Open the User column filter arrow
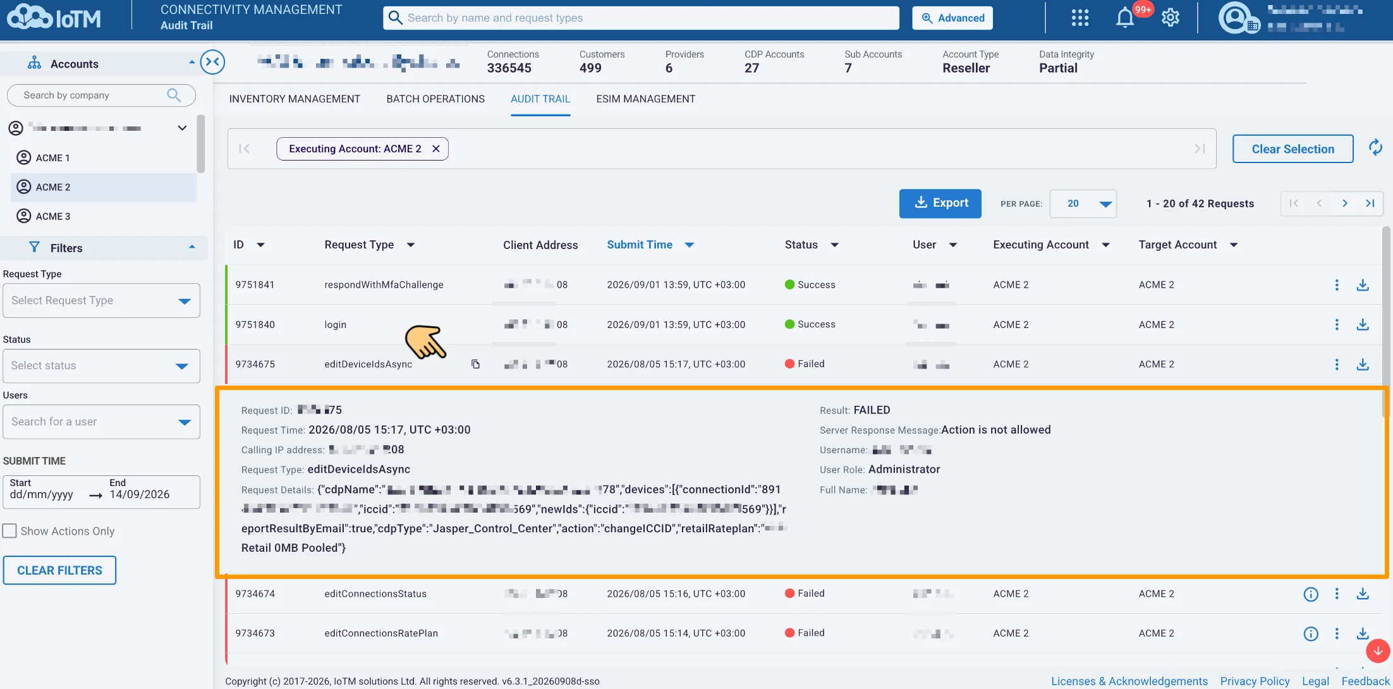 tap(953, 245)
